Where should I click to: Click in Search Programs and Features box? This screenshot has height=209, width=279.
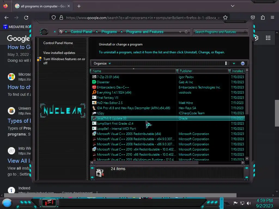[220, 32]
